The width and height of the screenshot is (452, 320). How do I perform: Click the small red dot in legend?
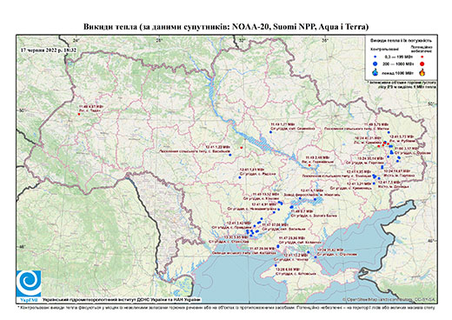[422, 57]
